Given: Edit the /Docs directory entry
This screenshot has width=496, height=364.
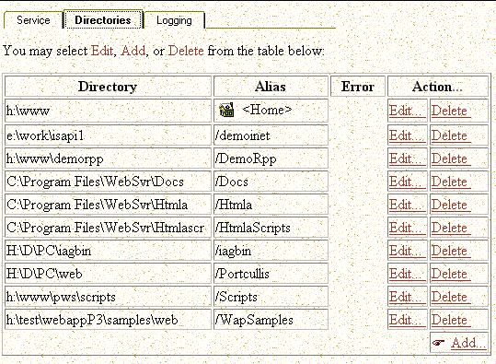Looking at the screenshot, I should coord(407,182).
